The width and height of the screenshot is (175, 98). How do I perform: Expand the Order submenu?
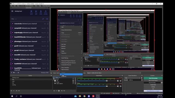point(71,51)
